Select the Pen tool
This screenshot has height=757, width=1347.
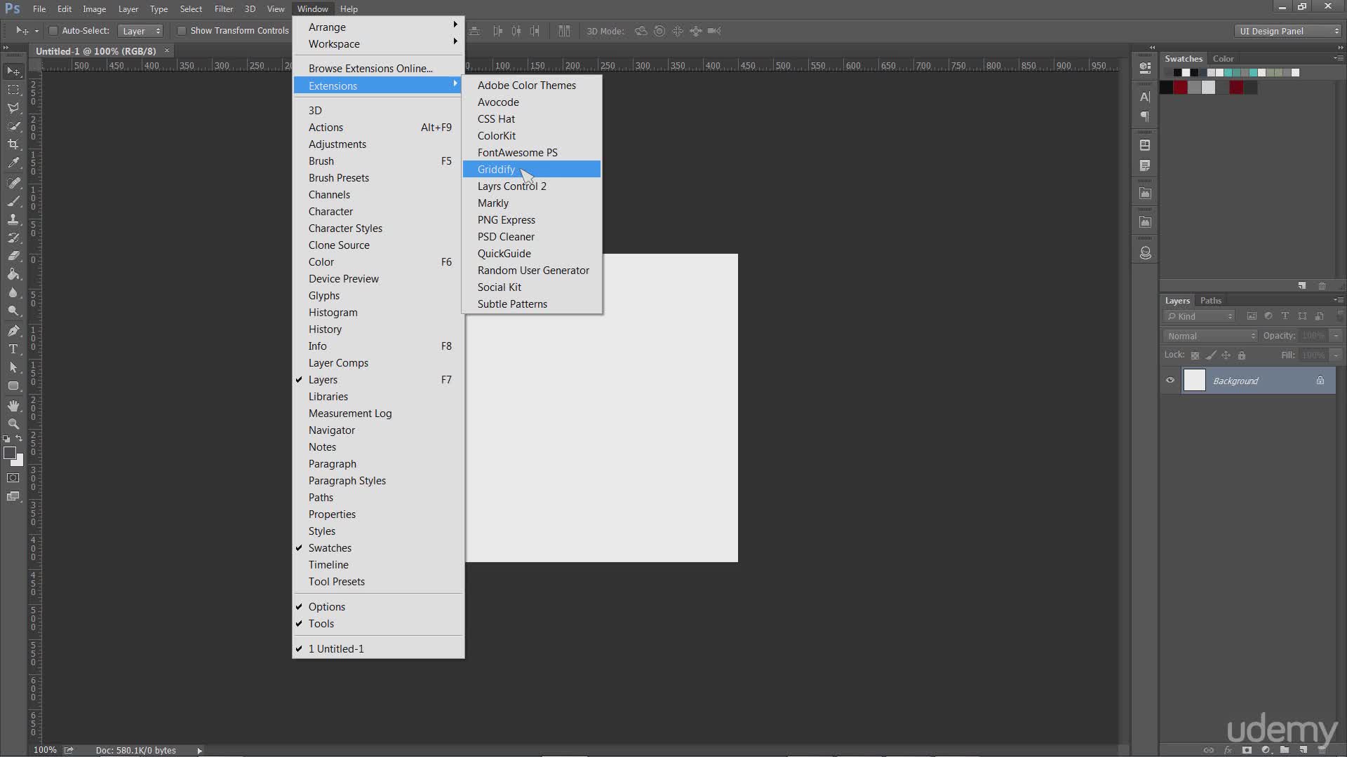coord(13,330)
